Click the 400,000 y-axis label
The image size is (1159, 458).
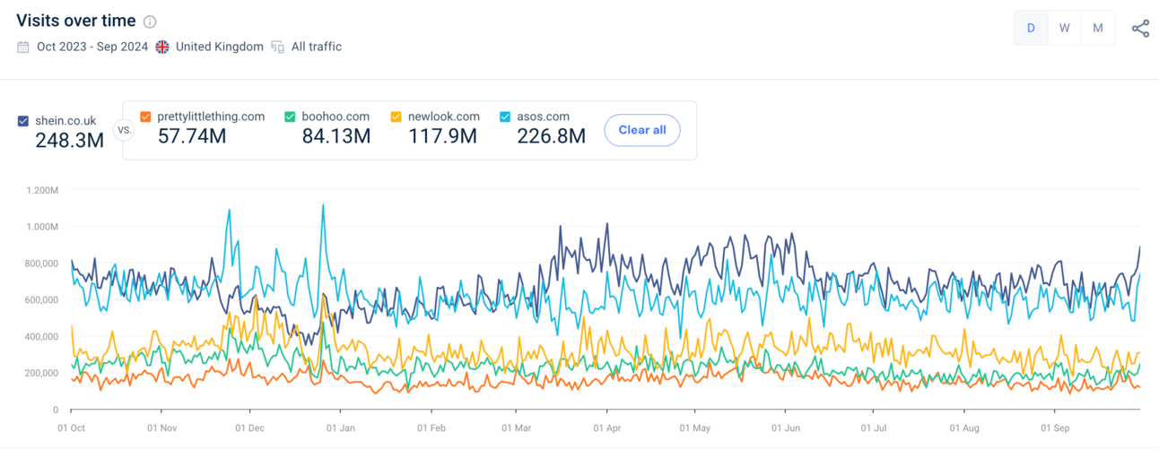pos(41,337)
